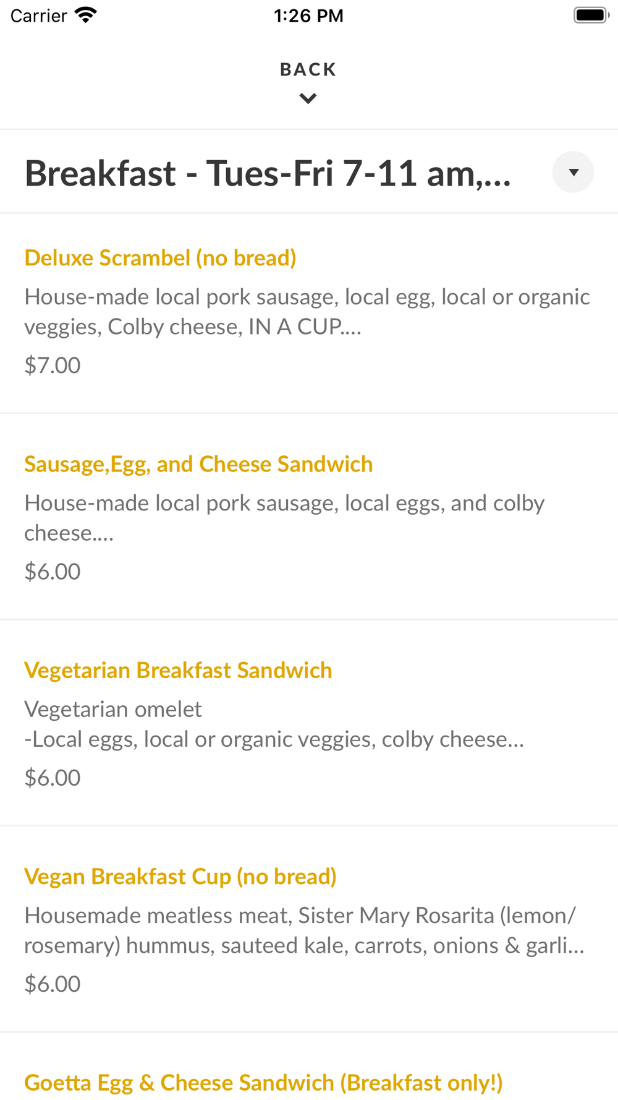Viewport: 618px width, 1100px height.
Task: Tap the BACK label at top
Action: pyautogui.click(x=308, y=69)
